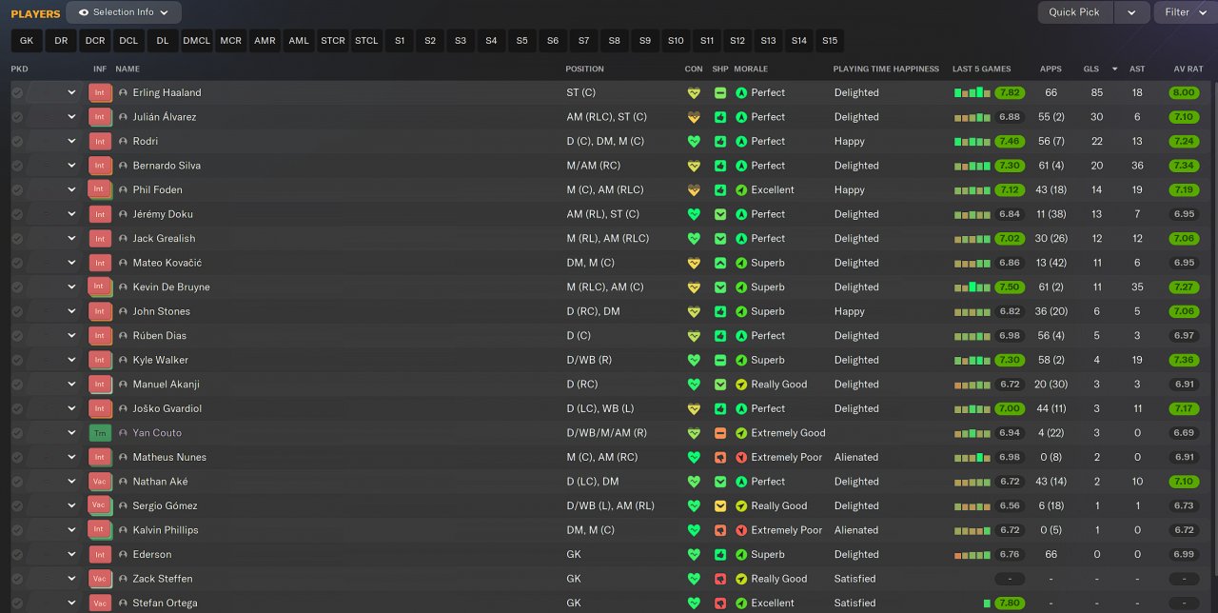Toggle pick checkbox for Kyle Walker
This screenshot has width=1218, height=613.
pyautogui.click(x=17, y=361)
